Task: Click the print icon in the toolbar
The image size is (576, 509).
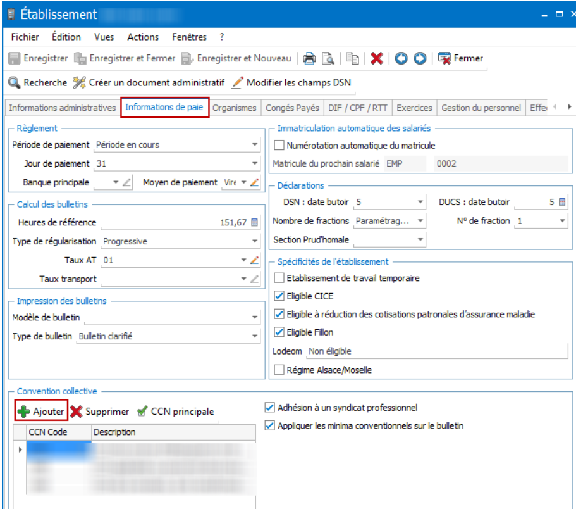Action: click(x=309, y=58)
